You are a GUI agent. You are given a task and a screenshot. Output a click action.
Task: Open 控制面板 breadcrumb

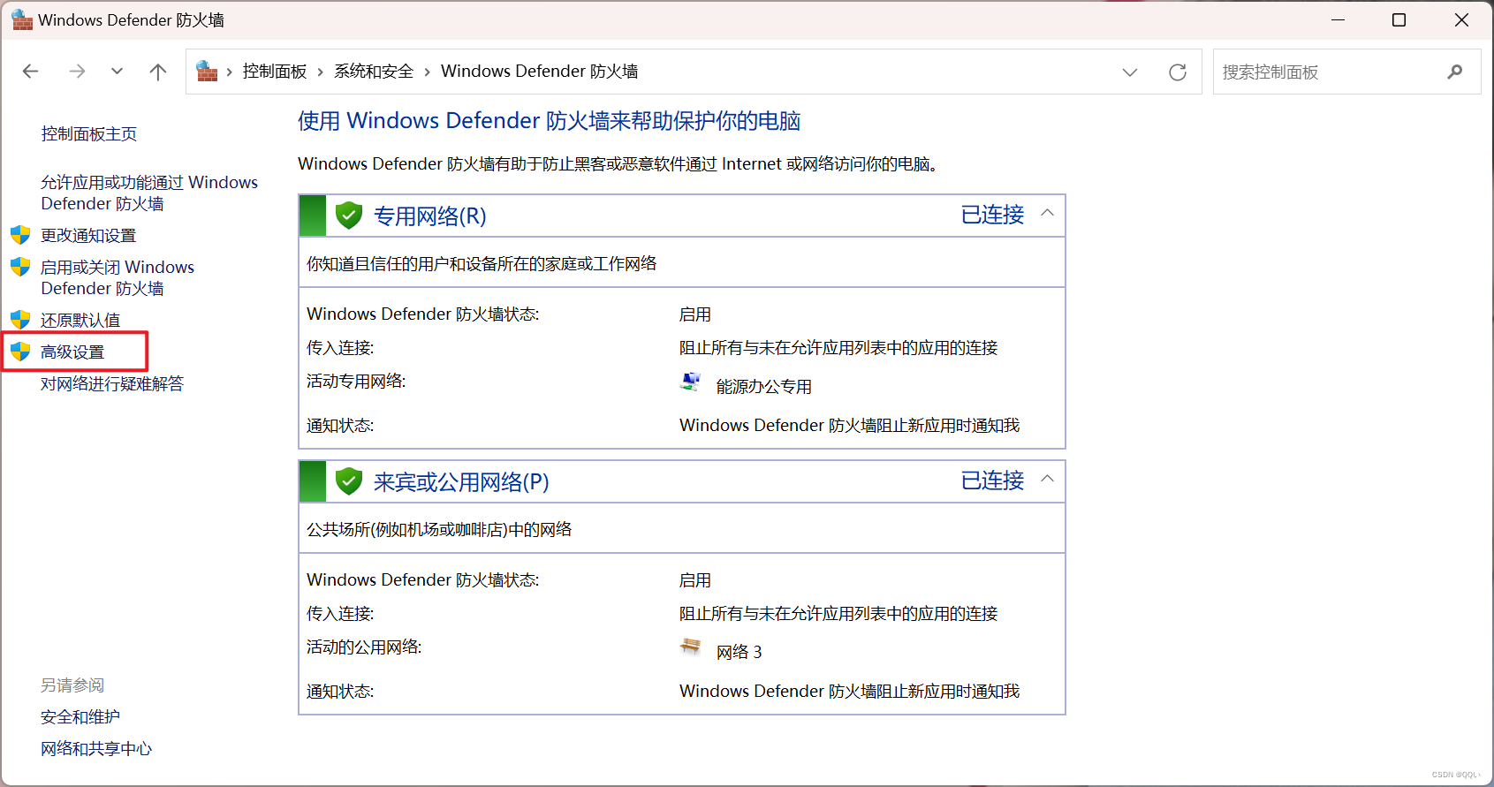[275, 72]
